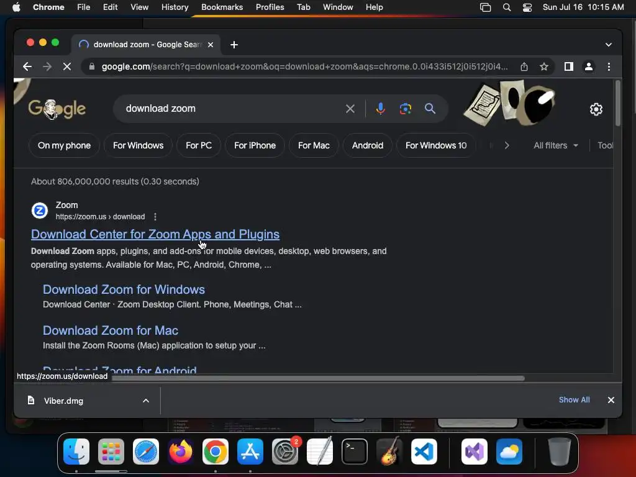Open Download Center for Zoom Apps link
636x477 pixels.
pos(155,234)
